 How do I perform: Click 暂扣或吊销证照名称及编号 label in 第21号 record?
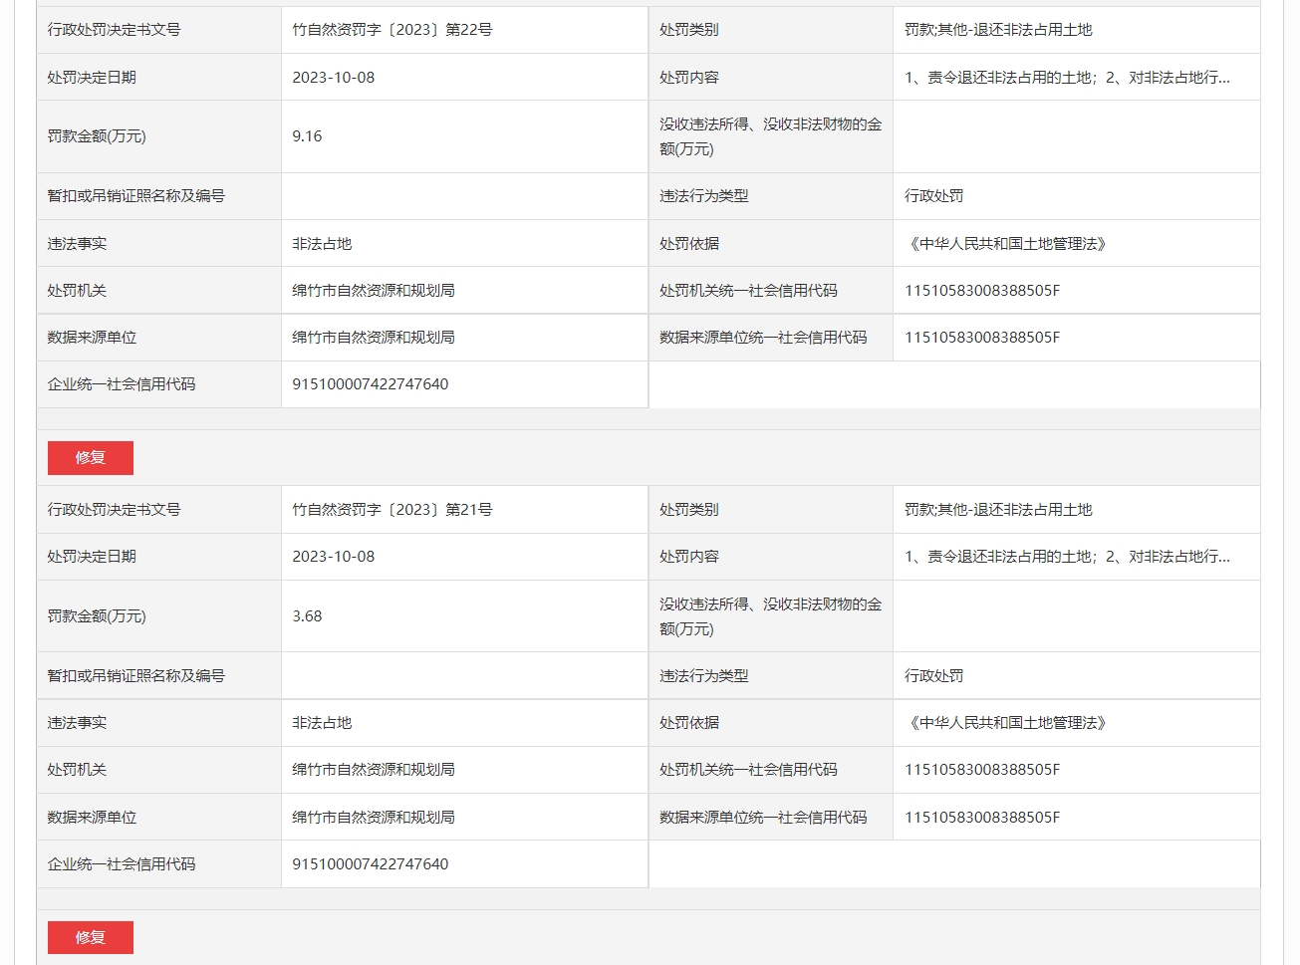pos(135,676)
